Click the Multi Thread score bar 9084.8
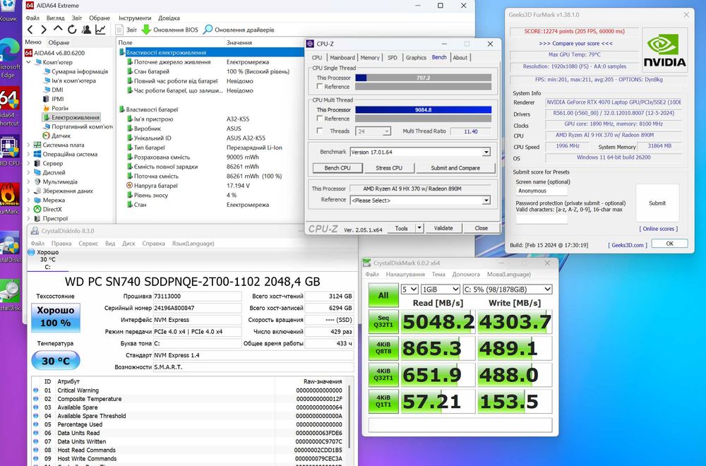 pos(423,109)
